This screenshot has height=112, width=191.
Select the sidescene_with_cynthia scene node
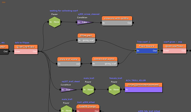coord(117,21)
